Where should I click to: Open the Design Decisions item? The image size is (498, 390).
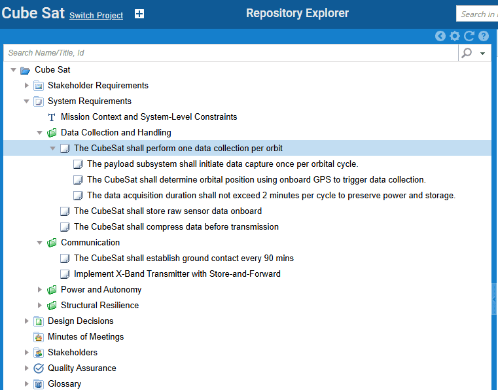80,321
